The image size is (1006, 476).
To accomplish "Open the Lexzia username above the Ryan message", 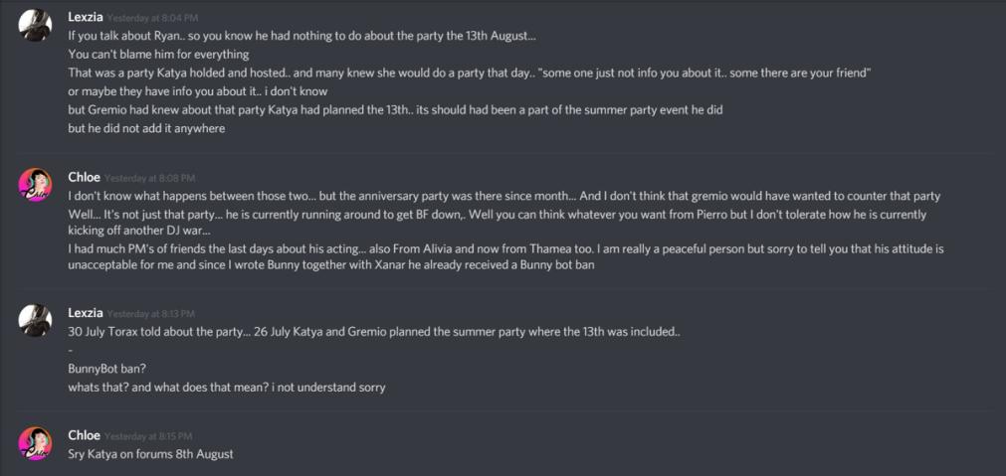I will click(86, 17).
